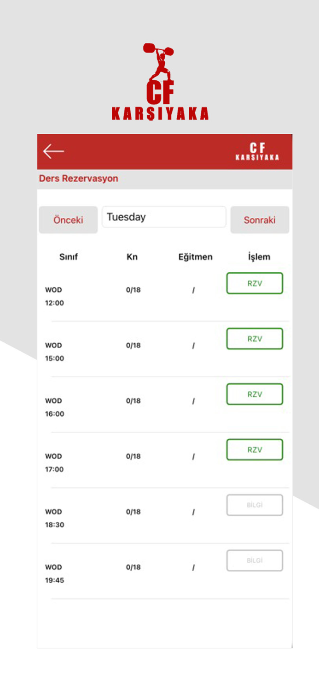
Task: Select the Ders Rezervasyon heading
Action: point(78,179)
